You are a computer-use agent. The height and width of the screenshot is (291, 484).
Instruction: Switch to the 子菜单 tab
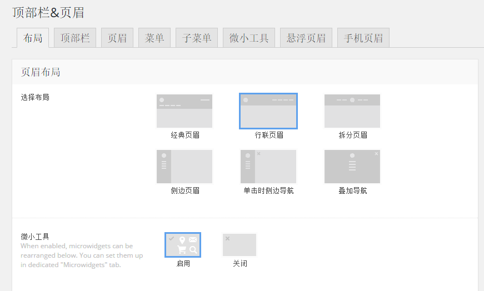coord(197,38)
